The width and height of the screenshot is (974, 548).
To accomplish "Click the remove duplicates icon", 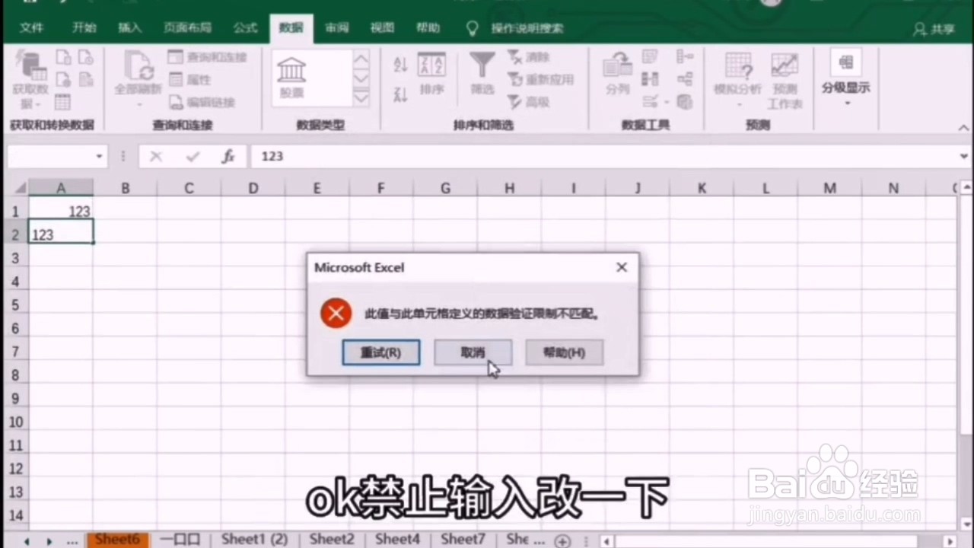I will pos(650,79).
